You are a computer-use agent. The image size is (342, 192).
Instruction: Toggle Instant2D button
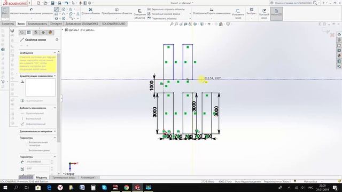276,14
